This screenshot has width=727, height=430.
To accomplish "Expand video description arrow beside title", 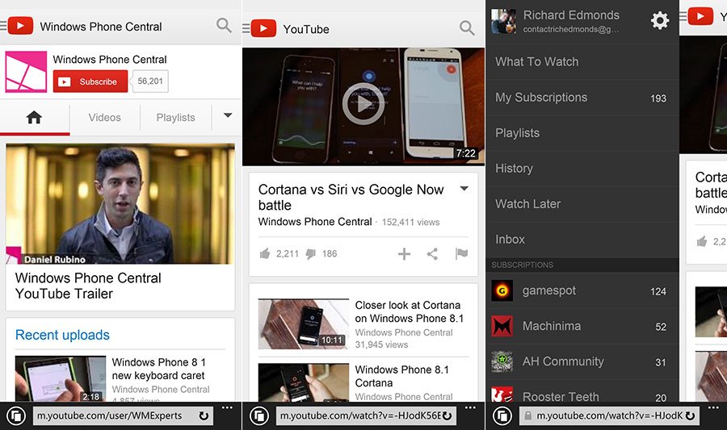I will click(x=464, y=190).
